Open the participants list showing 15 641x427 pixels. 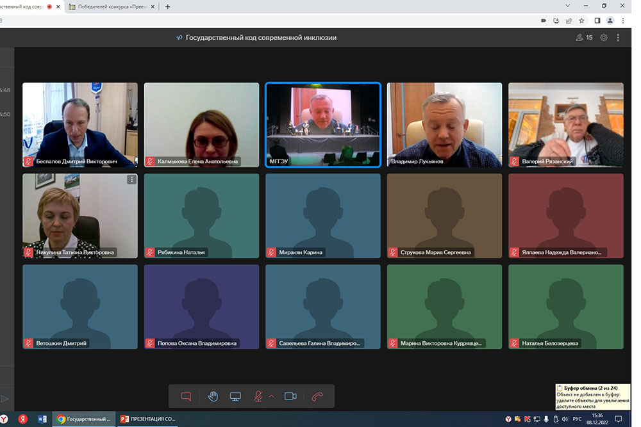coord(584,38)
